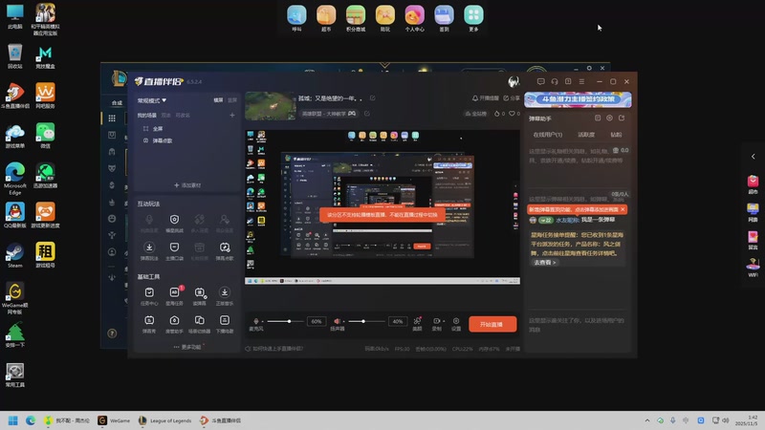Edit the stream title pencil icon
765x430 pixels.
[x=372, y=98]
